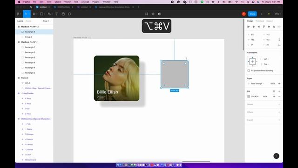Click the Share button
This screenshot has width=298, height=168.
click(x=252, y=14)
